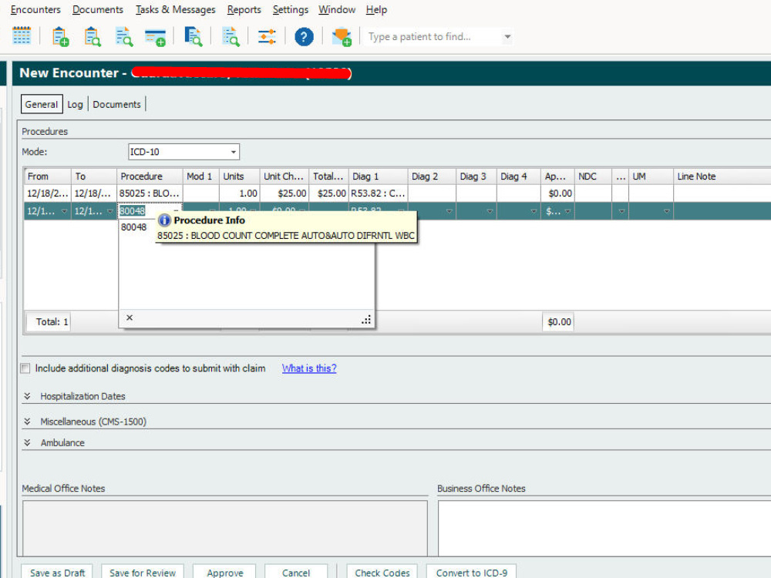Image resolution: width=771 pixels, height=578 pixels.
Task: Close the procedure dropdown with X
Action: (x=130, y=318)
